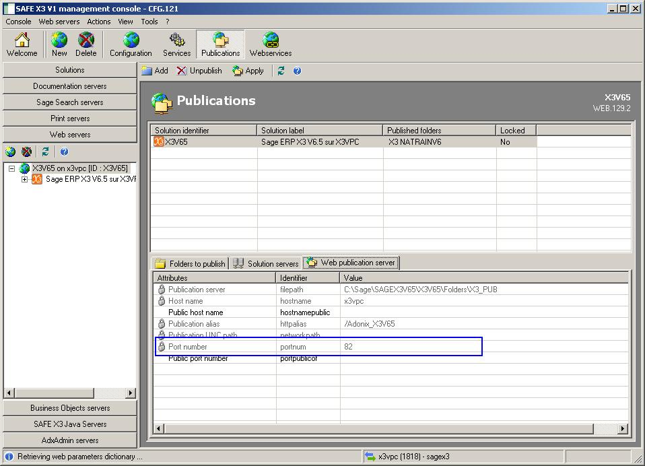Click lock icon beside Port number
Screen dimensions: 645x466
tap(162, 346)
